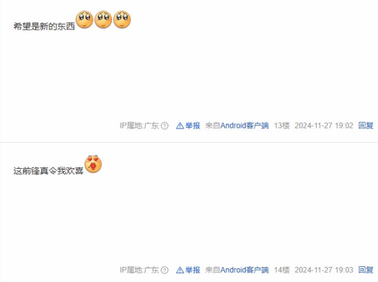Click the warning triangle report icon on 14楼
Image resolution: width=378 pixels, height=282 pixels.
point(180,270)
